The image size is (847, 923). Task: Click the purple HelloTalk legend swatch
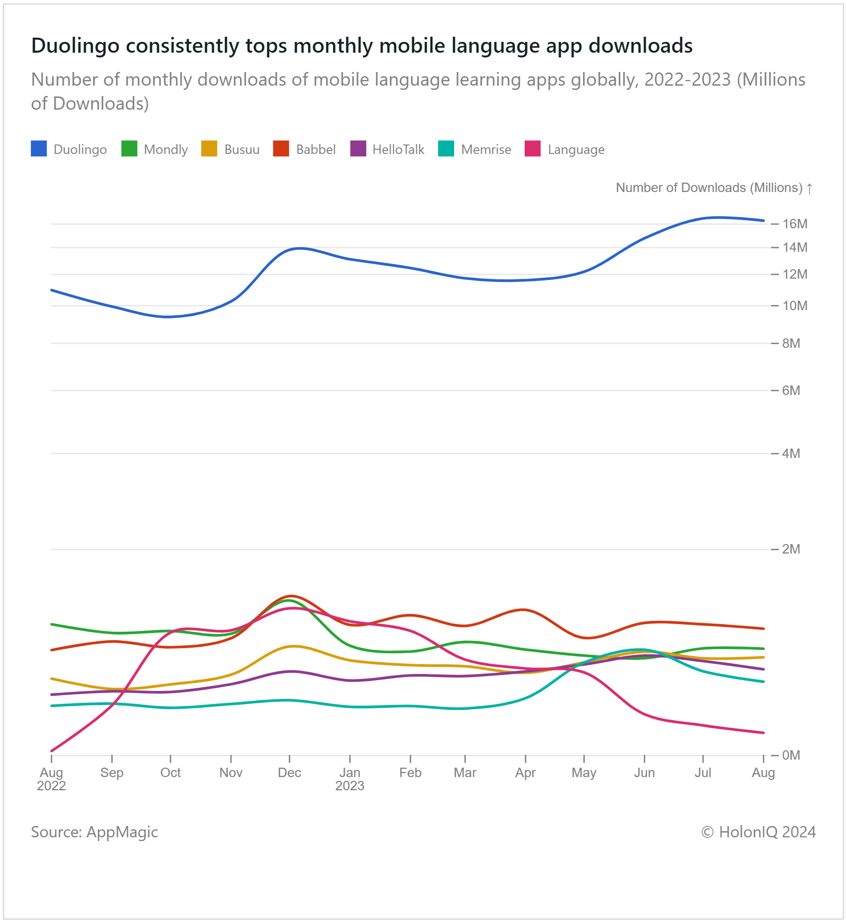coord(358,149)
